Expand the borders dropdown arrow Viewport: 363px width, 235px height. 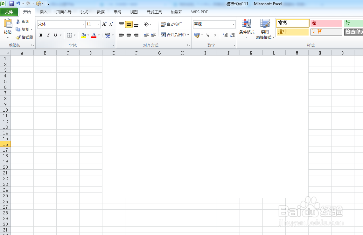click(x=74, y=35)
